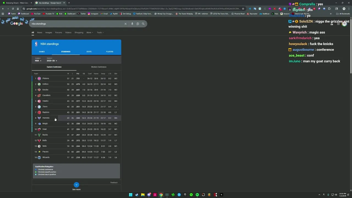The height and width of the screenshot is (198, 352).
Task: Open All Bookmarks folder
Action: click(343, 14)
